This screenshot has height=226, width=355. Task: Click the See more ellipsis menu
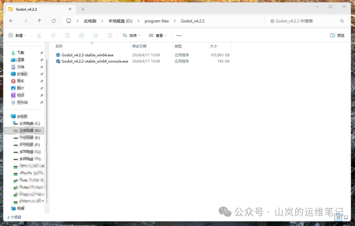pos(178,35)
